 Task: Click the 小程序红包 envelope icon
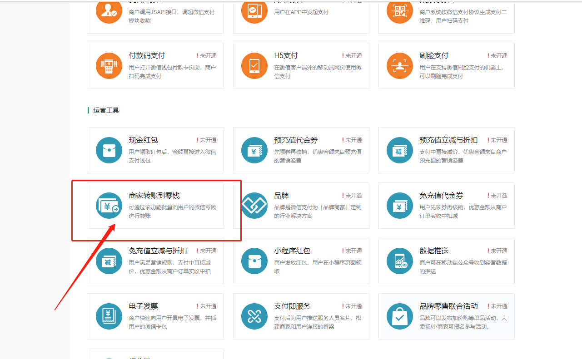click(254, 261)
